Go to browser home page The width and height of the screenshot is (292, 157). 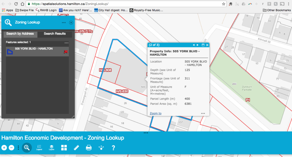click(22, 4)
